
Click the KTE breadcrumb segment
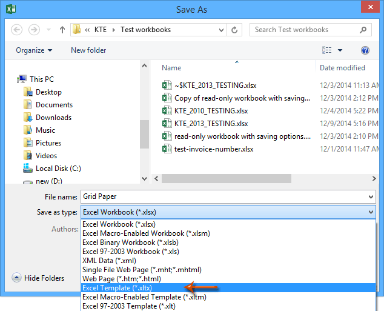(x=101, y=30)
